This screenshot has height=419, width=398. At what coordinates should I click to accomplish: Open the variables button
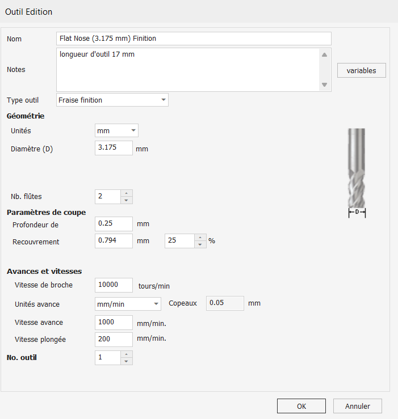[361, 70]
